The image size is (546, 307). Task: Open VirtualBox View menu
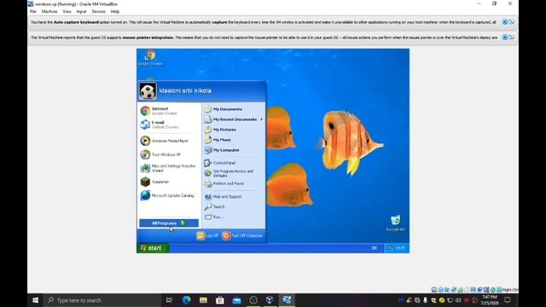pyautogui.click(x=67, y=11)
